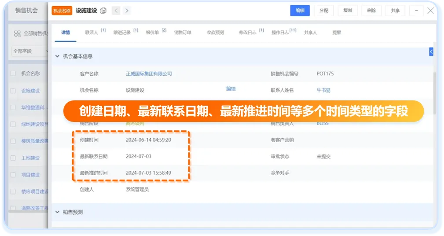
Task: Check the select-all checkbox beside 机会名称 header
Action: click(13, 74)
